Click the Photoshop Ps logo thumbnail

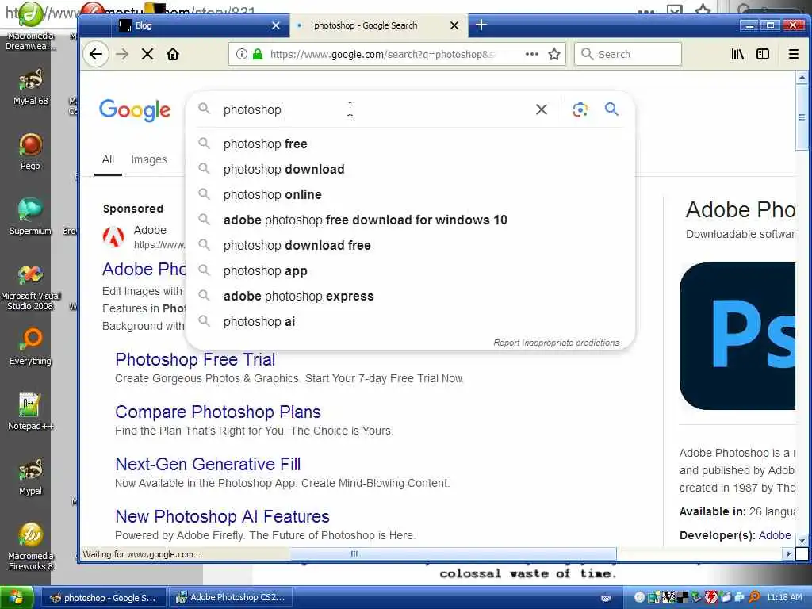(x=737, y=336)
